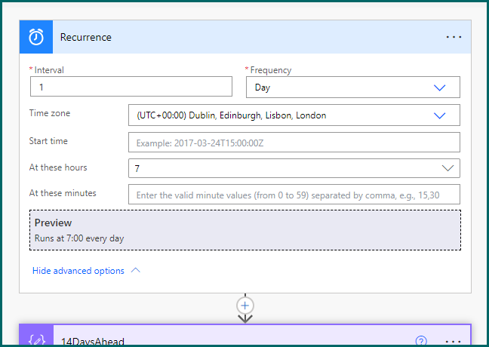Click the At these minutes input field

[x=294, y=195]
